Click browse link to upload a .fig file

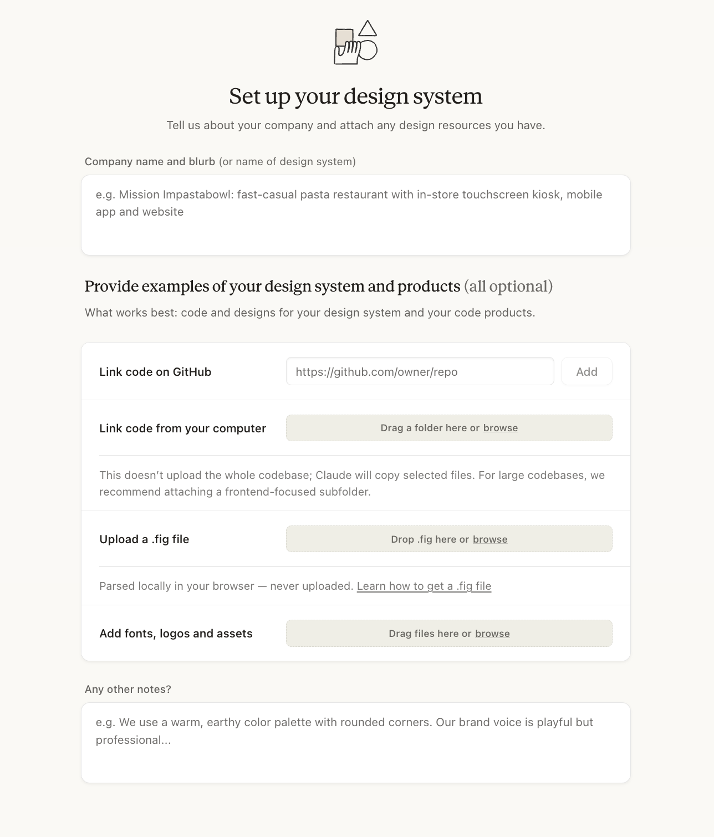tap(490, 539)
